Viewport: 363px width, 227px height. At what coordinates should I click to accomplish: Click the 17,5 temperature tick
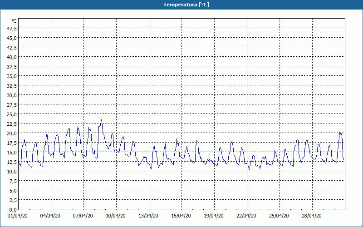pyautogui.click(x=12, y=143)
